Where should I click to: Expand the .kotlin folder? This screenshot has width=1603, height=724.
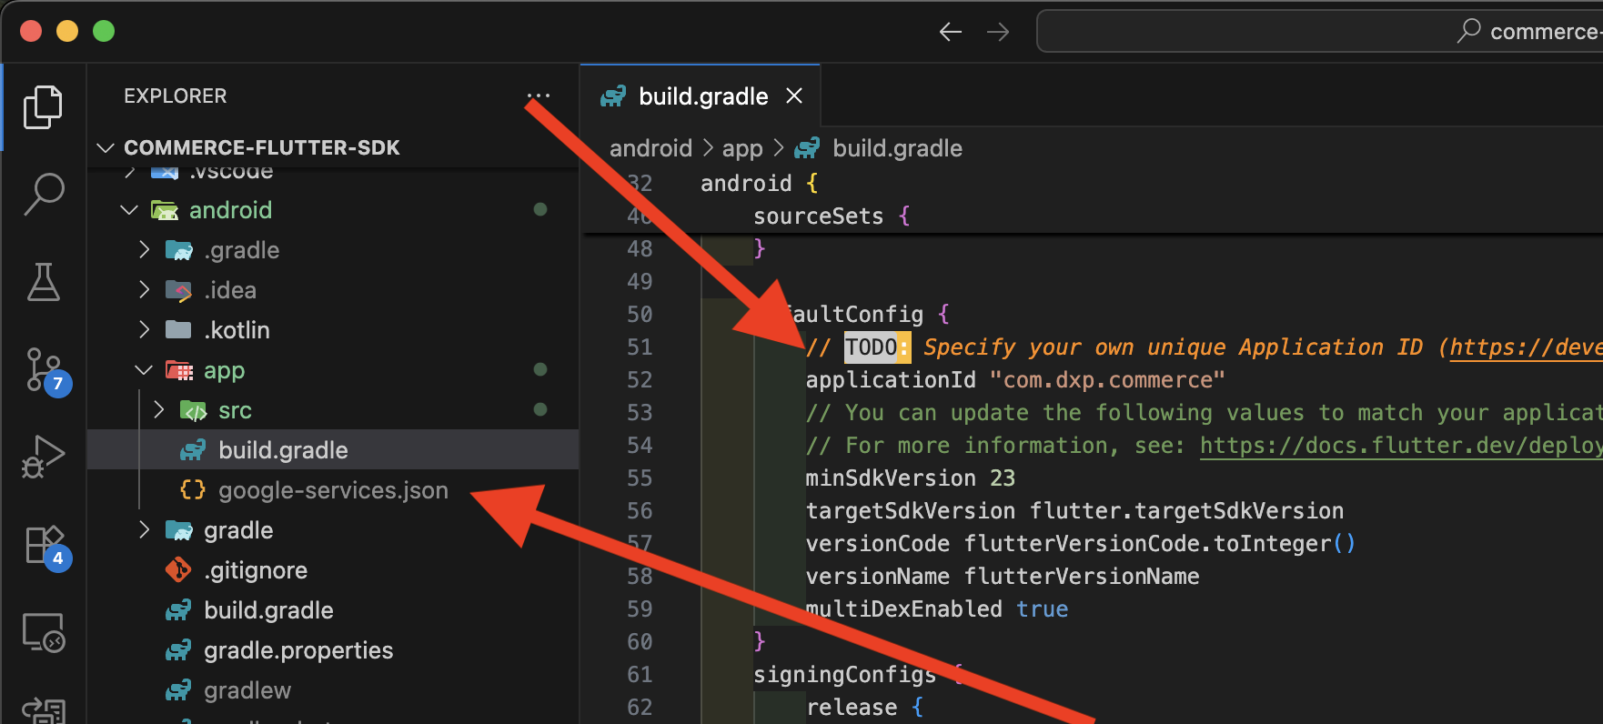point(144,330)
